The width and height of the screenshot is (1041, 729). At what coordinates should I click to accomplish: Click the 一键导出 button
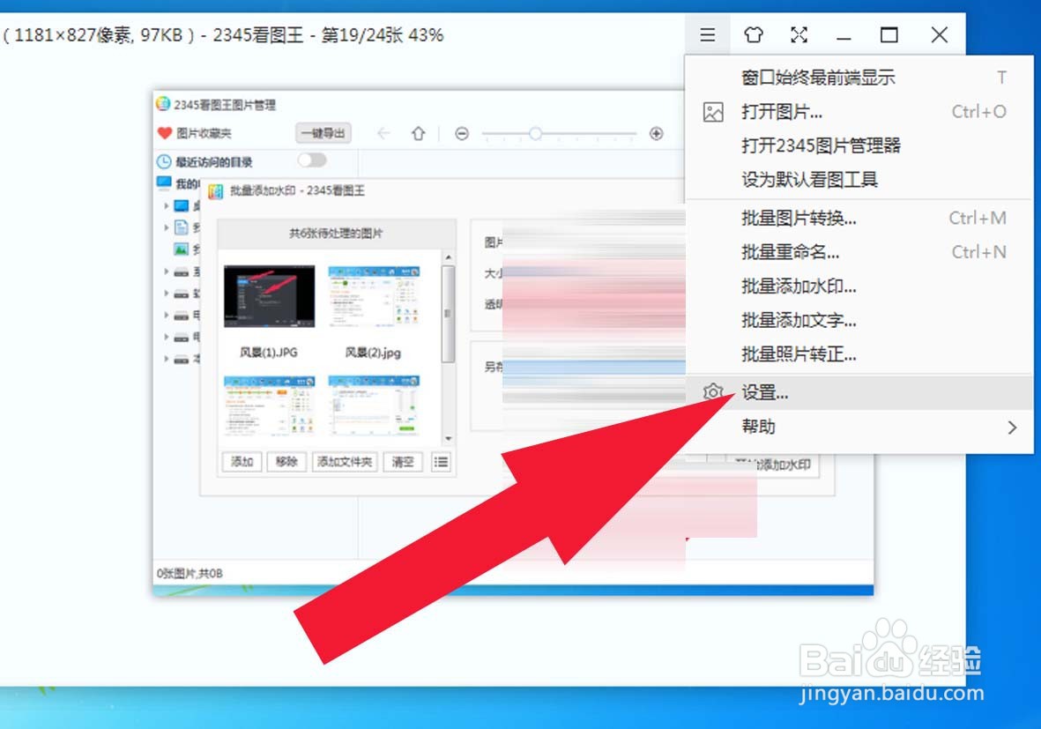click(x=324, y=133)
